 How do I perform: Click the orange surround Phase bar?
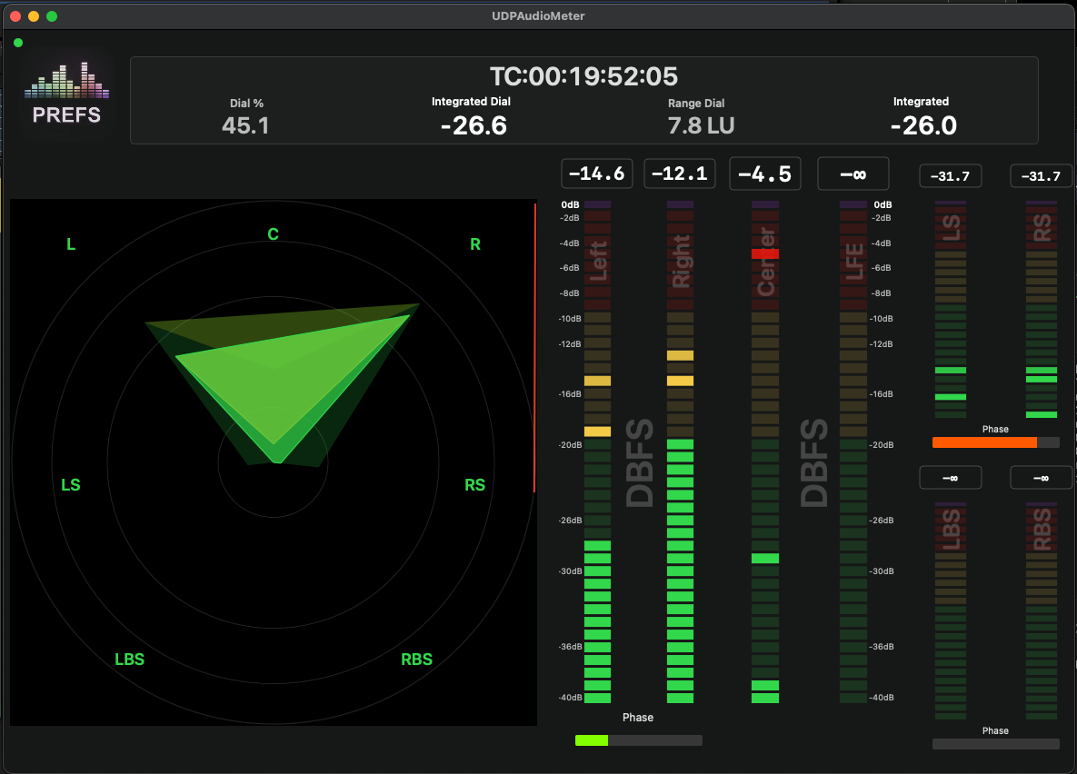point(984,442)
